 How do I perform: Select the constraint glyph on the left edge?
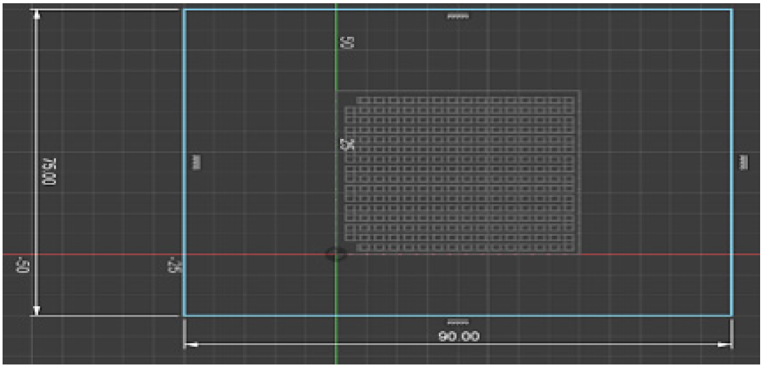tap(197, 163)
